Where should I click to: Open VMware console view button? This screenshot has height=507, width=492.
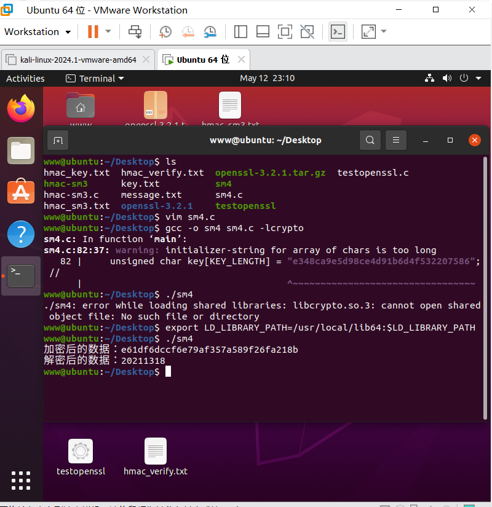pyautogui.click(x=338, y=32)
